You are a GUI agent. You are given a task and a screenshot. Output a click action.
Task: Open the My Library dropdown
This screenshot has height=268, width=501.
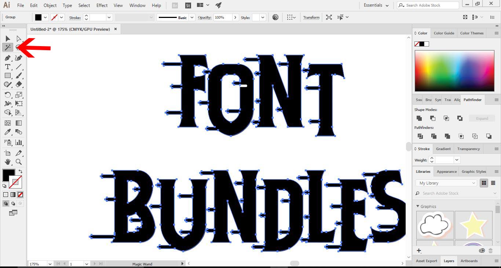(x=446, y=183)
